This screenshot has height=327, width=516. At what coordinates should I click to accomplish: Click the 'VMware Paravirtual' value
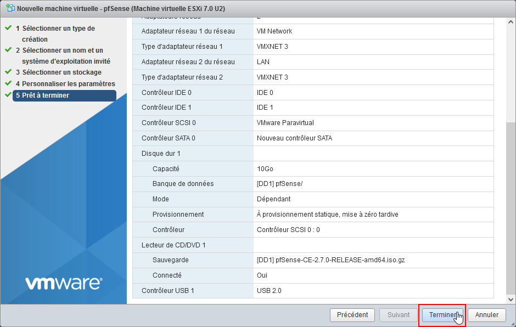[285, 123]
